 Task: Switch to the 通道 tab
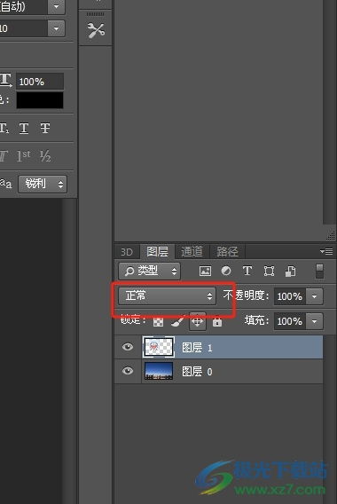[x=192, y=251]
